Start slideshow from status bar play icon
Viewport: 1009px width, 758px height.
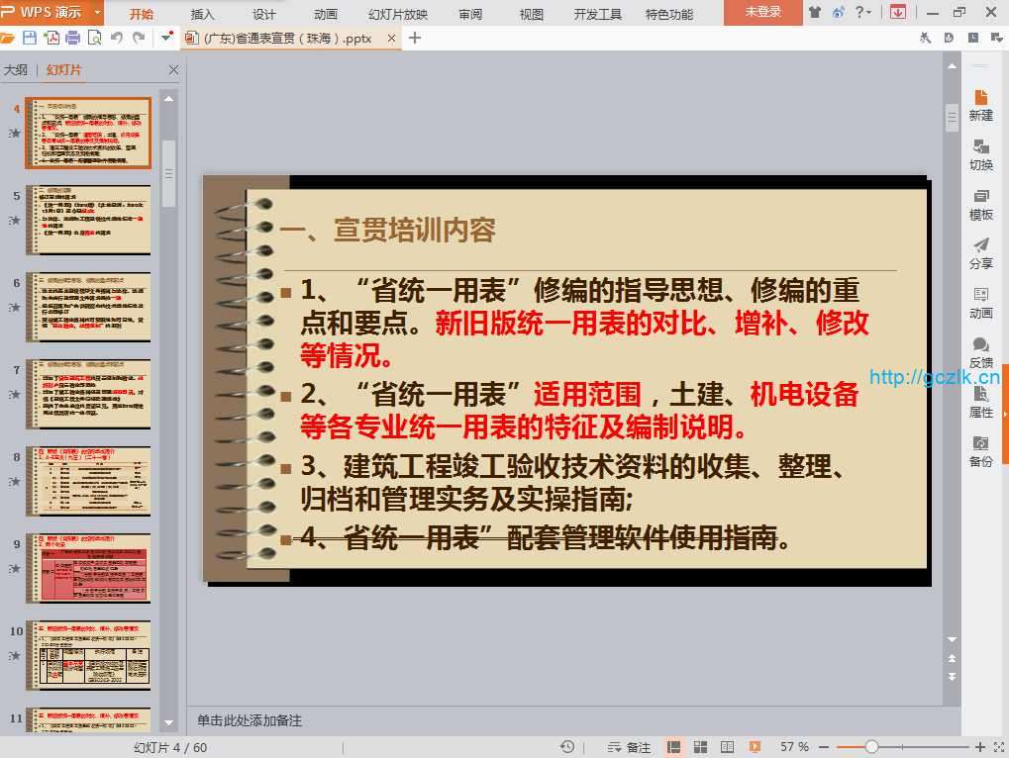tap(755, 747)
